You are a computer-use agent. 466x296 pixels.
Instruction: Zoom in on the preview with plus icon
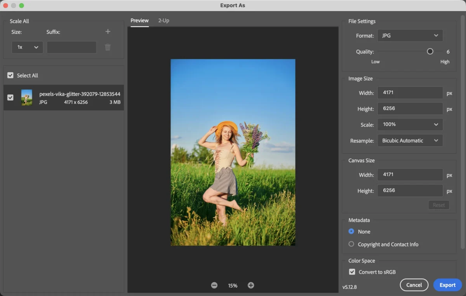[251, 285]
